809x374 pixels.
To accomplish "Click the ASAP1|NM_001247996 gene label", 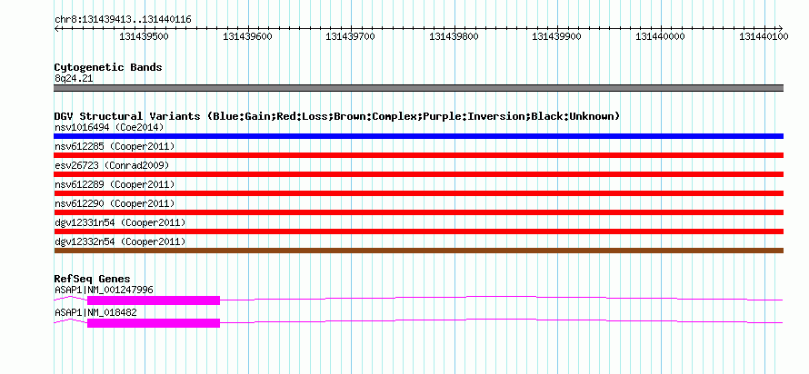I will click(104, 290).
